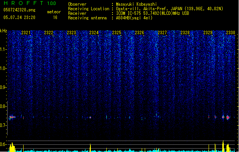Click the 1.1 kHz axis label
Image resolution: width=239 pixels, height=152 pixels.
coord(3,49)
